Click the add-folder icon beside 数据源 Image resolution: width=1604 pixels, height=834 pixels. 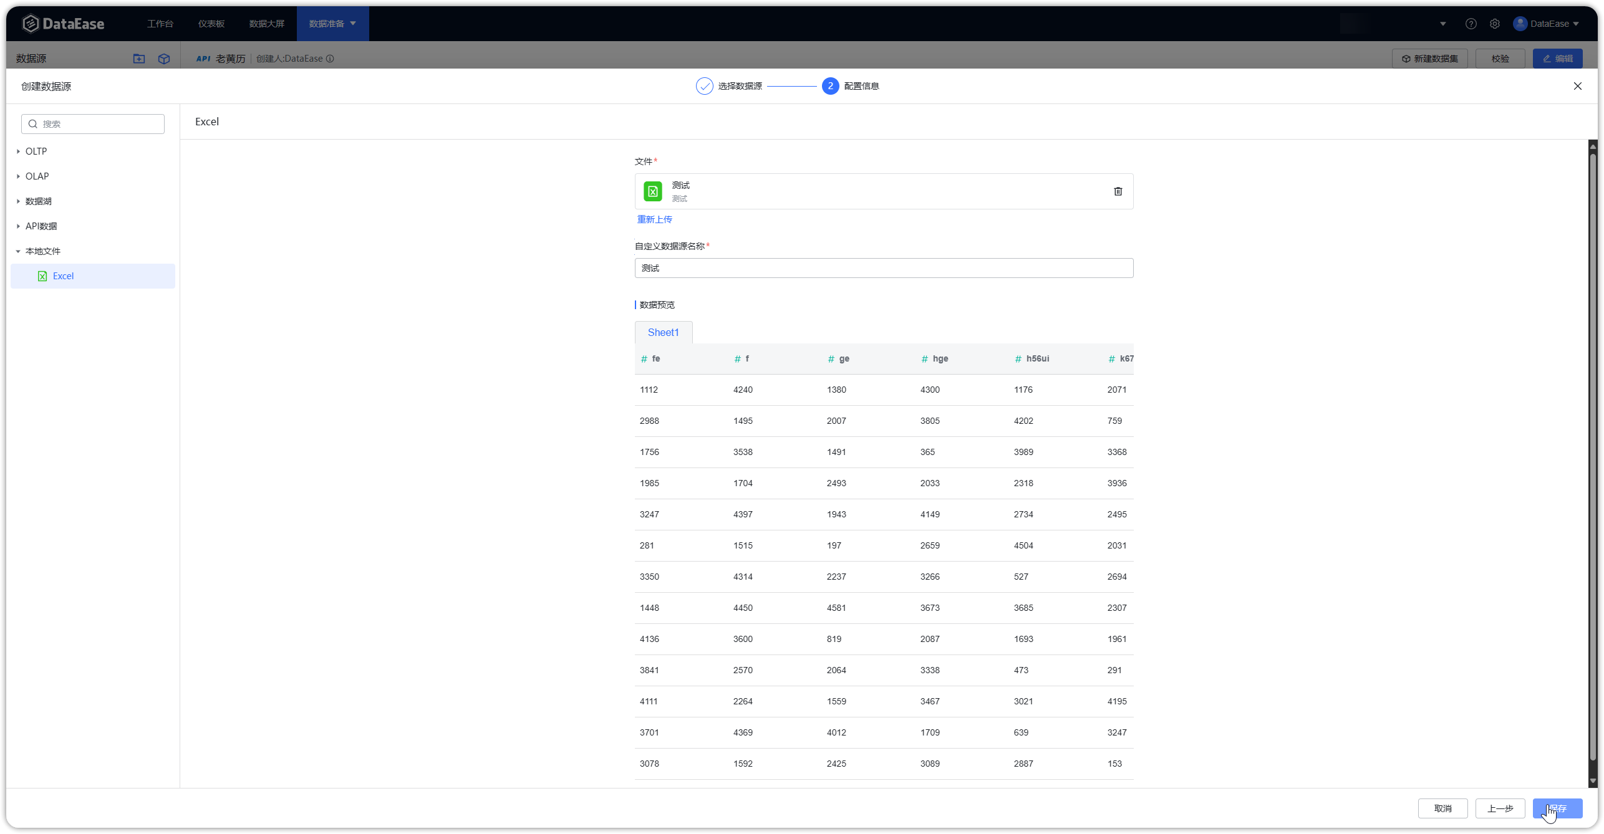139,58
